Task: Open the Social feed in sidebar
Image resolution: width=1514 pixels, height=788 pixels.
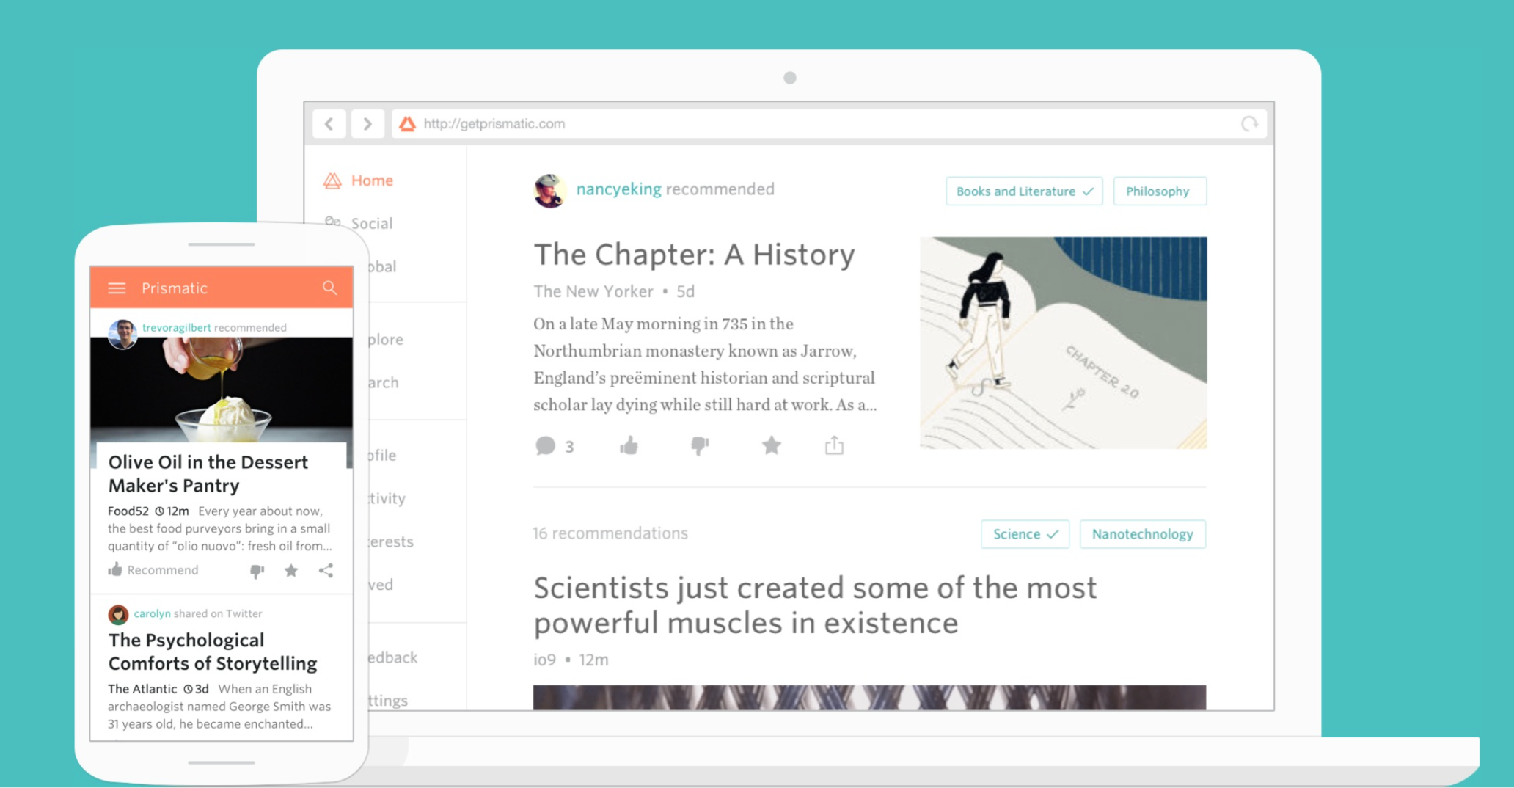Action: pos(371,224)
